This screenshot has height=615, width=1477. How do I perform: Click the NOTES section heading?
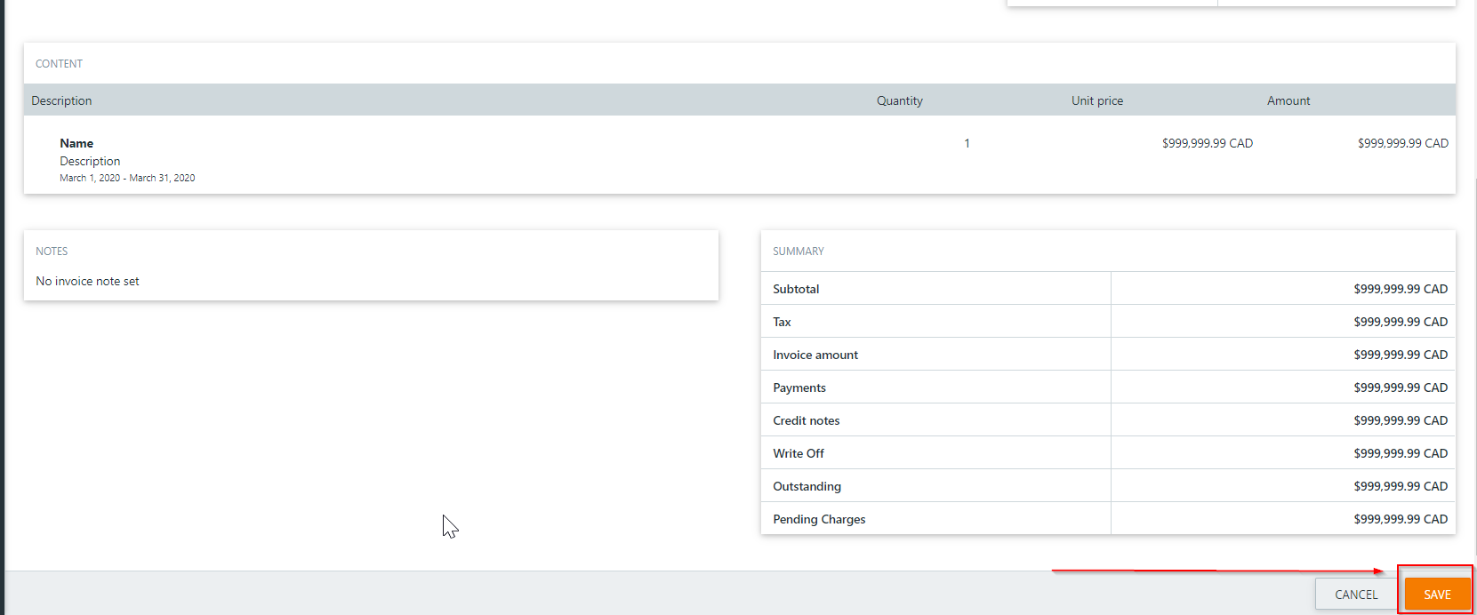click(x=52, y=252)
